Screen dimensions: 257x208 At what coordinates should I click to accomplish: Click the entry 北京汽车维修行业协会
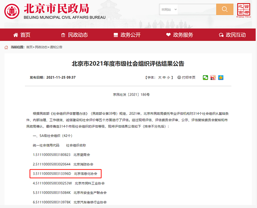[x=90, y=202]
